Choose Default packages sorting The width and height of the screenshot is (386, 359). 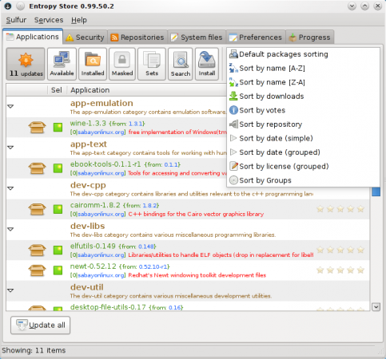click(303, 54)
